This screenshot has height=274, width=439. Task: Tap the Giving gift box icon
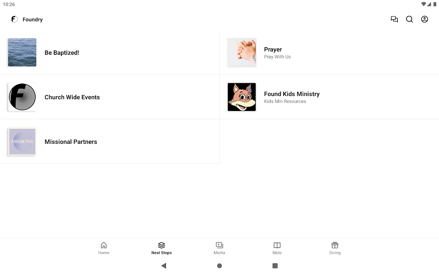click(335, 245)
